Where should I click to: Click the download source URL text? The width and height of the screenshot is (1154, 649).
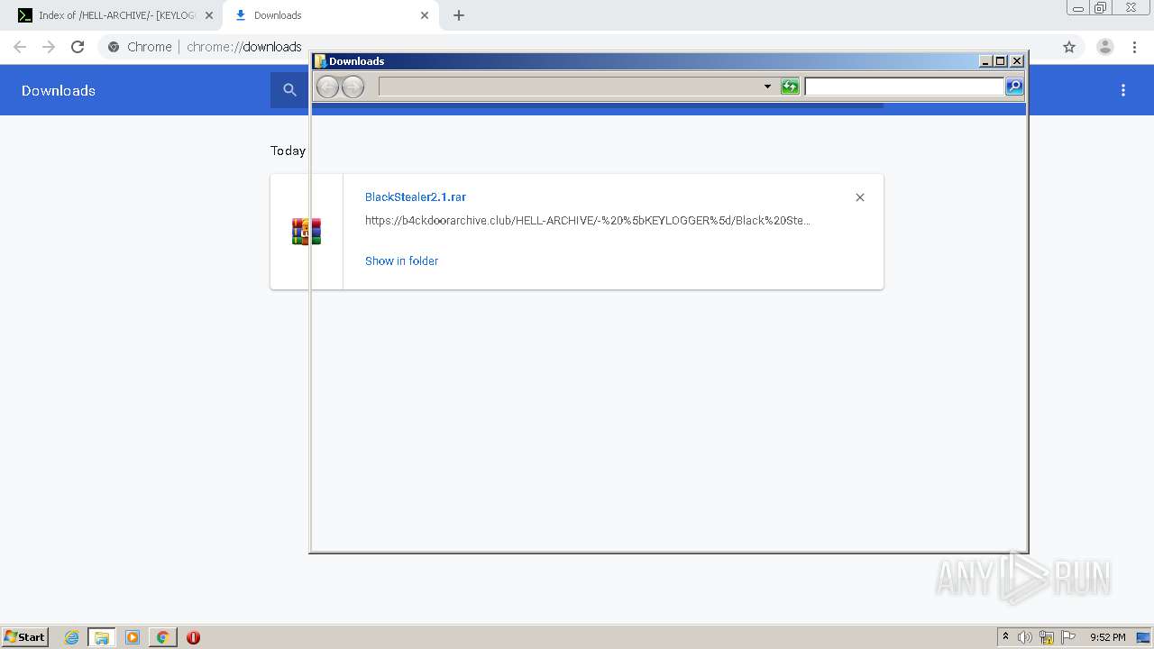click(588, 220)
